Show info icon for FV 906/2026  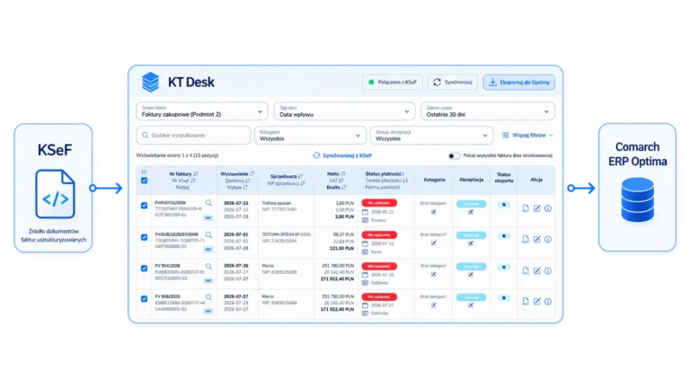548,302
